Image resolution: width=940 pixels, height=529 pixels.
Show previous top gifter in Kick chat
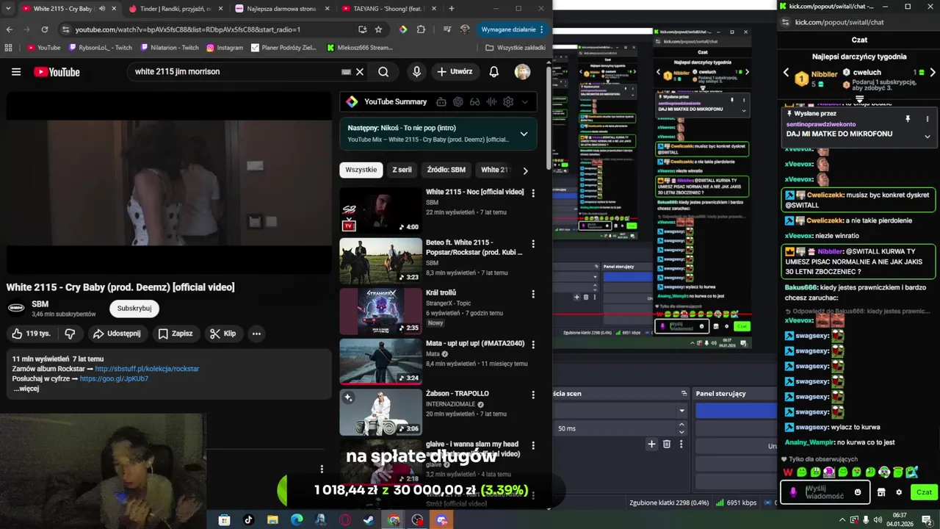(x=786, y=73)
